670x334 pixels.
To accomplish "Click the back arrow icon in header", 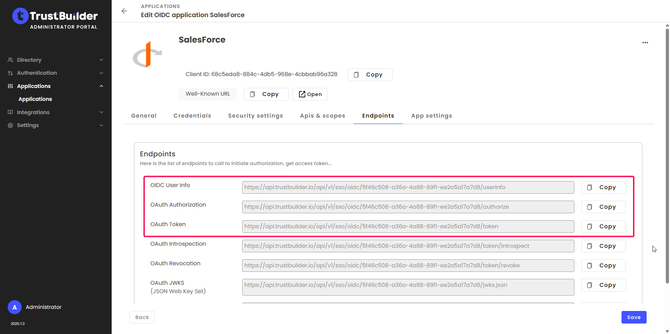I will pyautogui.click(x=124, y=11).
